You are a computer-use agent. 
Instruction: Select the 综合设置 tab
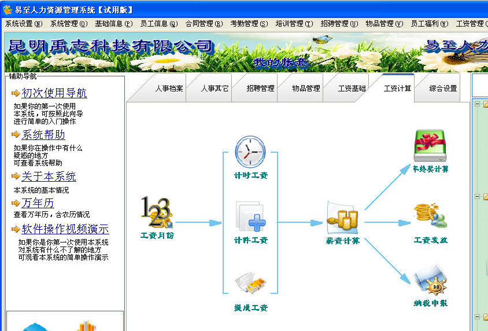click(443, 89)
